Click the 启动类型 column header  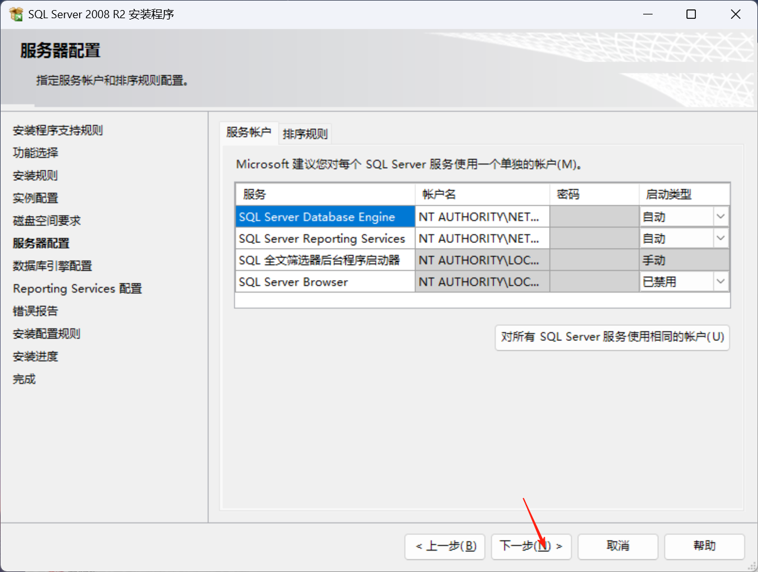pos(685,195)
